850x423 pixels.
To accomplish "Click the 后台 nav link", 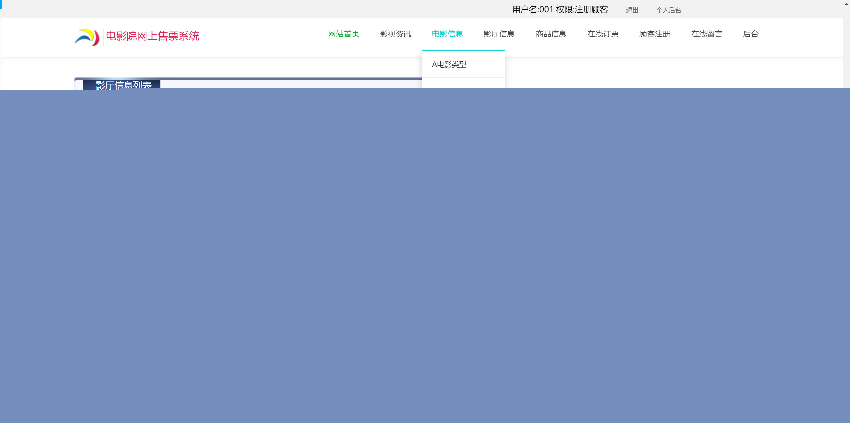I will coord(750,34).
